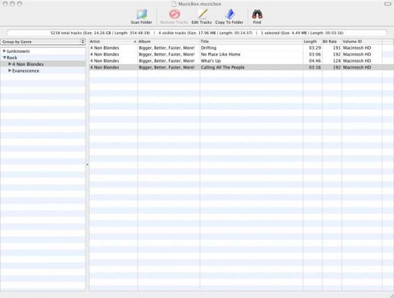The image size is (394, 298).
Task: Open Find using the binoculars icon
Action: [x=257, y=14]
